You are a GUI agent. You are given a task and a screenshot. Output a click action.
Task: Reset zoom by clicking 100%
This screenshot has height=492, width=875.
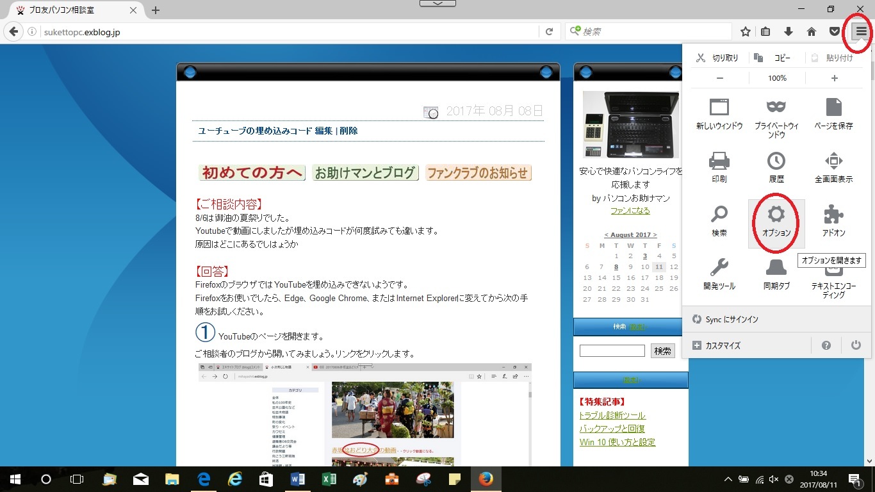pyautogui.click(x=777, y=78)
